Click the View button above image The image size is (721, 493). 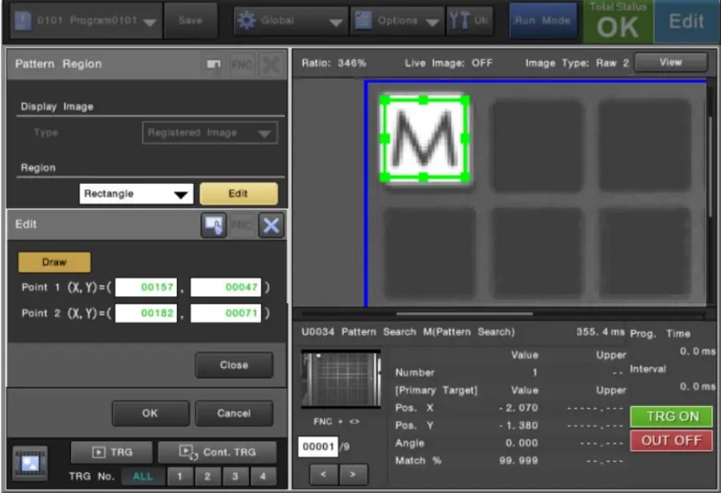(669, 62)
